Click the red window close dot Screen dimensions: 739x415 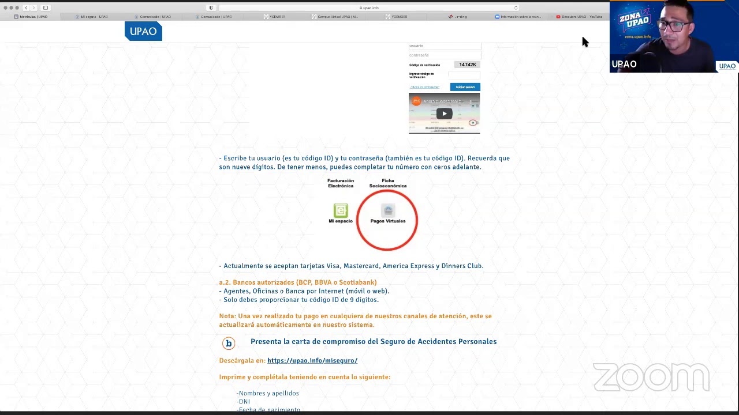(5, 7)
